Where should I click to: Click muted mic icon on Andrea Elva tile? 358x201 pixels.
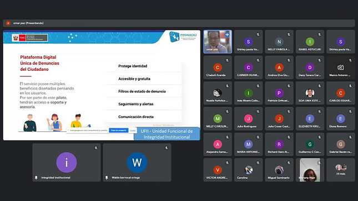coord(289,60)
